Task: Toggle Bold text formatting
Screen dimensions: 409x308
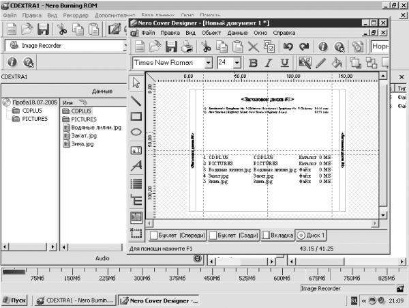Action: [x=253, y=63]
